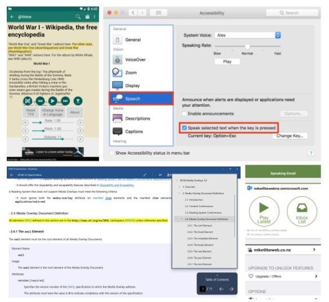329x302 pixels.
Task: Open the @Voice overflow menu dots
Action: pos(95,16)
